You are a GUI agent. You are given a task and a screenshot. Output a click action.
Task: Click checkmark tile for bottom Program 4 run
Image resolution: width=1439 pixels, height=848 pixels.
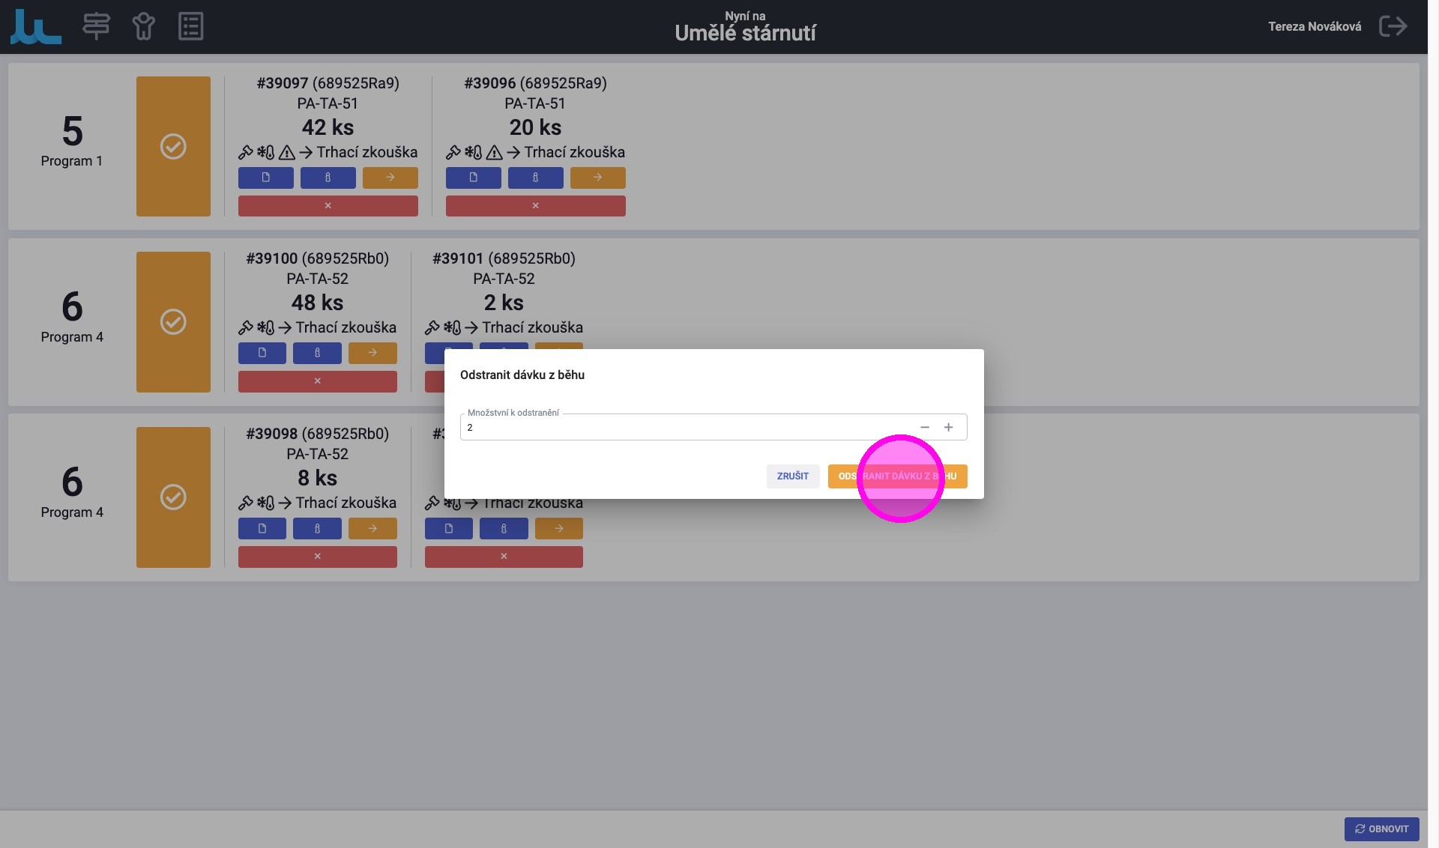pyautogui.click(x=173, y=497)
